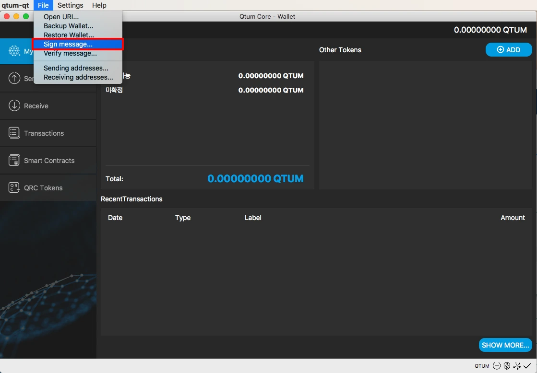Image resolution: width=537 pixels, height=373 pixels.
Task: Click the Total: label
Action: click(x=114, y=179)
